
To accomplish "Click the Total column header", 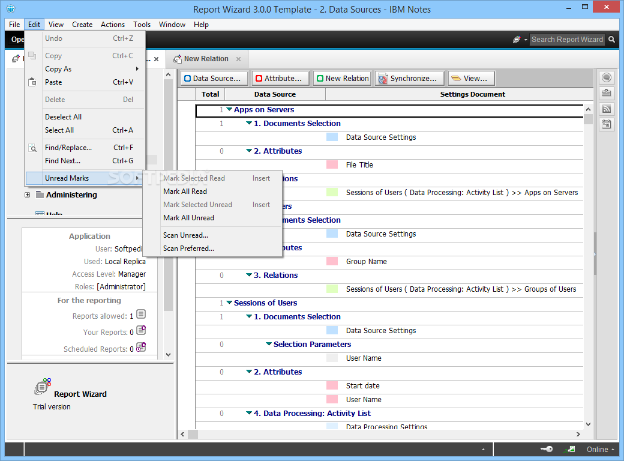I will tap(210, 94).
